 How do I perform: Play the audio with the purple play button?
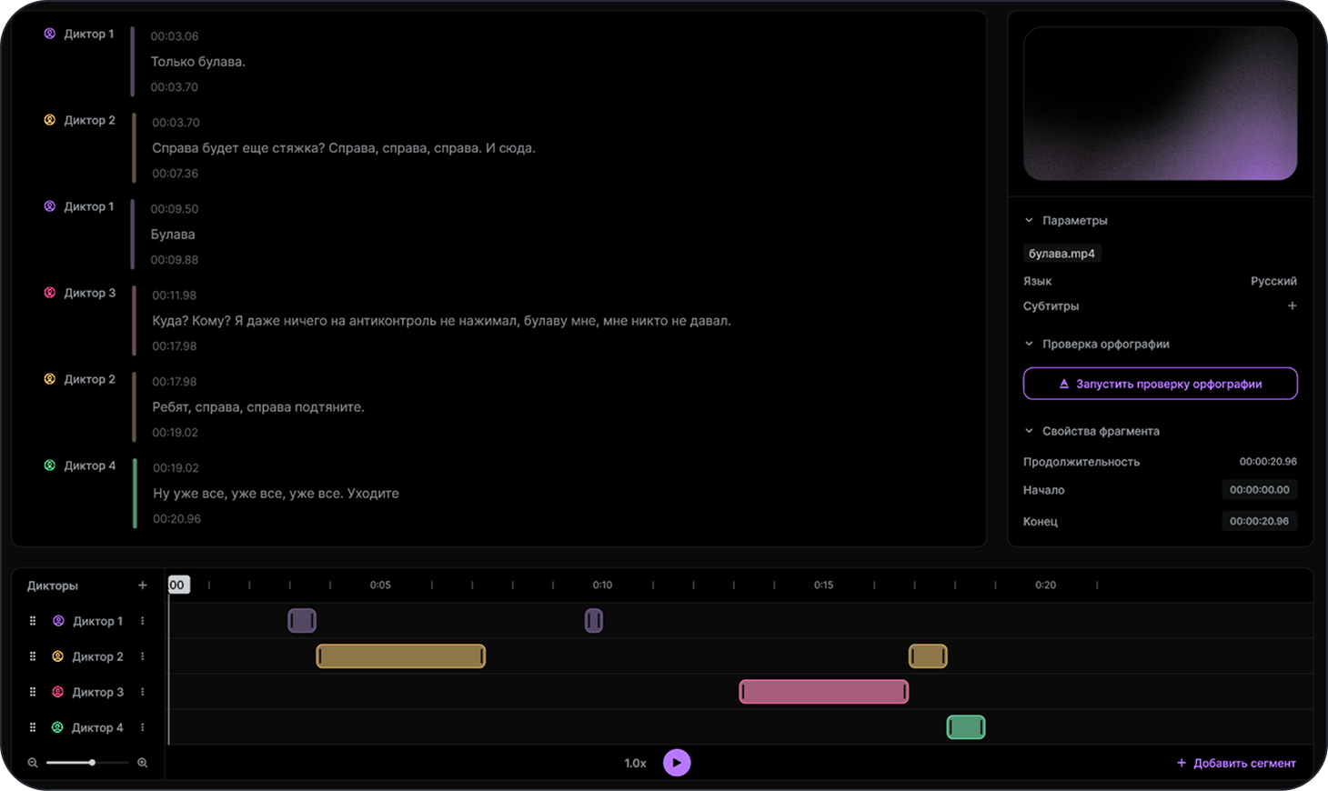[677, 763]
